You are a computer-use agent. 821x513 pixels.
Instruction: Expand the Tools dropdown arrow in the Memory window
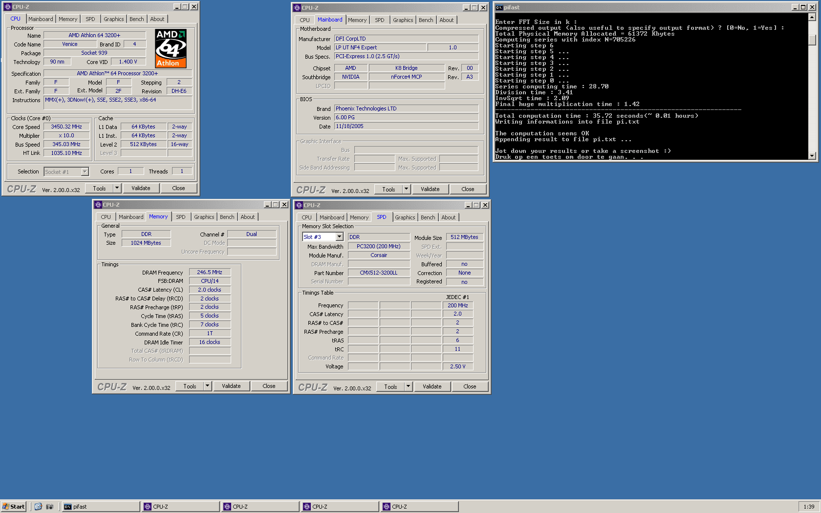[208, 386]
